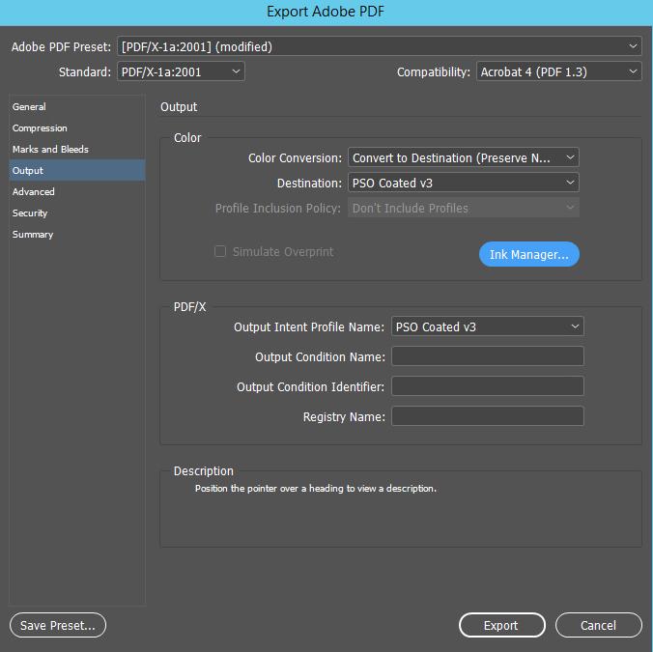Click the Export button
The height and width of the screenshot is (652, 653).
502,625
